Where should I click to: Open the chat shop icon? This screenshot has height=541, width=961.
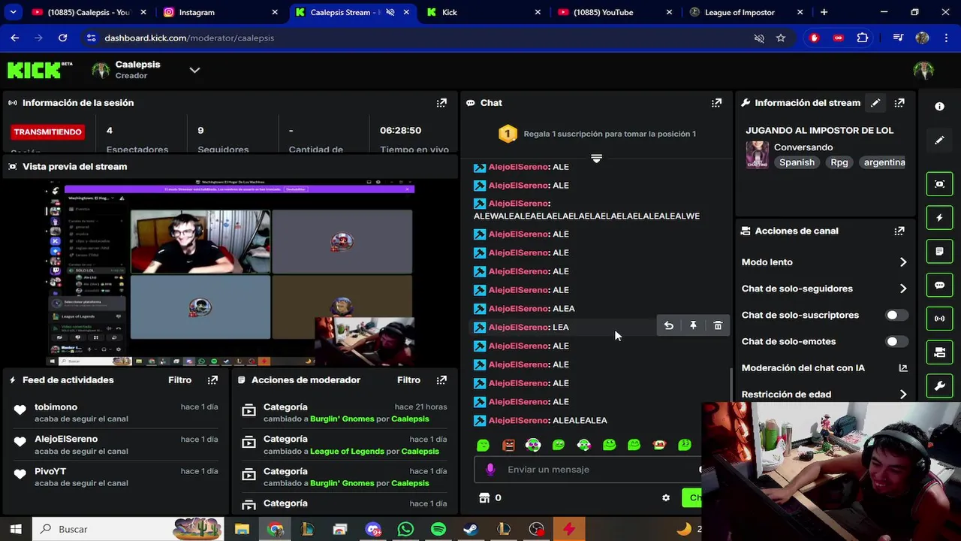pos(484,497)
